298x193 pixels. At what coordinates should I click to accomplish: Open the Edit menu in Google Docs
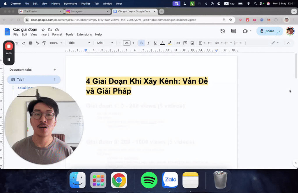tap(24, 34)
